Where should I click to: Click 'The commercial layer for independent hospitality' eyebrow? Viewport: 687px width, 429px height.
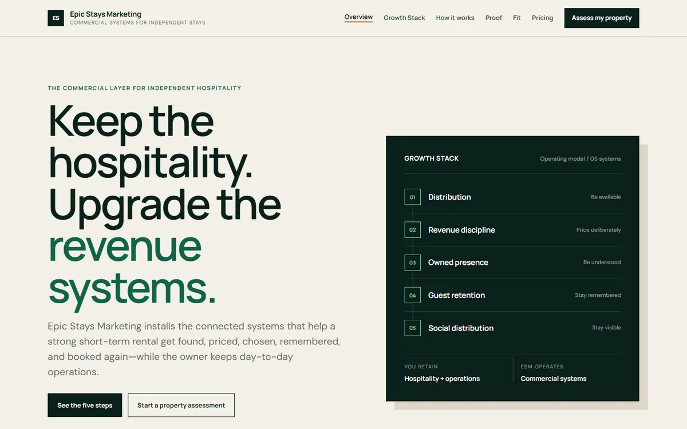144,88
